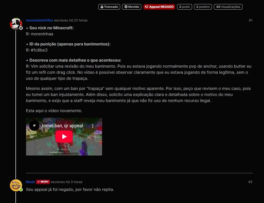Click the 2 posters counter
264x203 pixels.
click(203, 7)
